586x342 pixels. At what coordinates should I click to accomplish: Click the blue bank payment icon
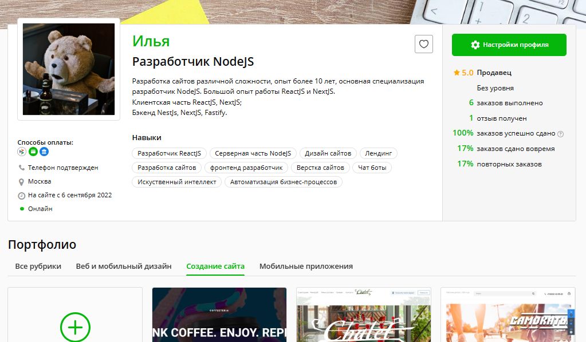pyautogui.click(x=44, y=152)
